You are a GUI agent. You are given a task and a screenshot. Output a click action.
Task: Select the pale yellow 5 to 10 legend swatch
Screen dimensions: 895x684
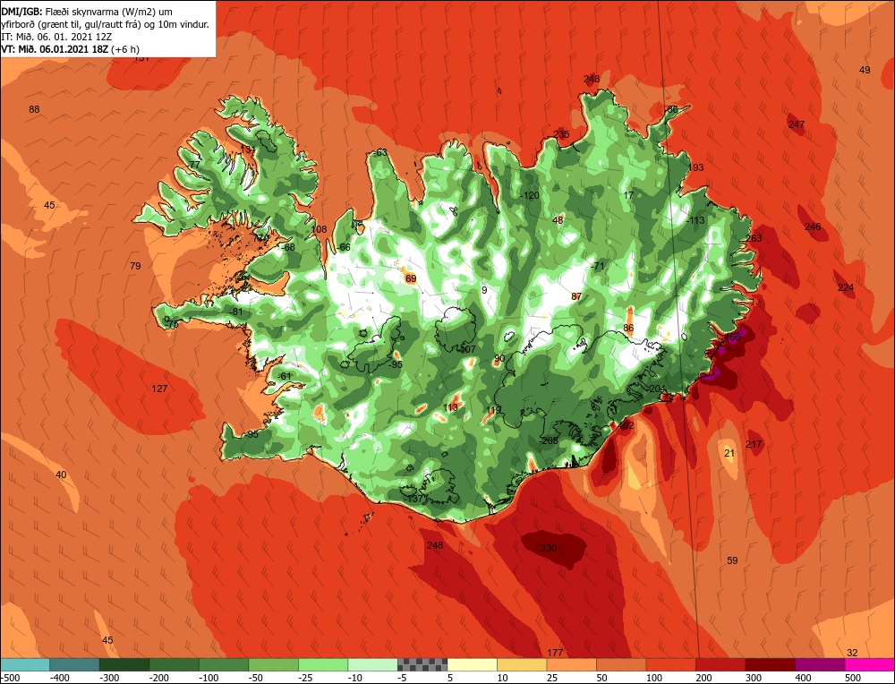click(x=472, y=664)
